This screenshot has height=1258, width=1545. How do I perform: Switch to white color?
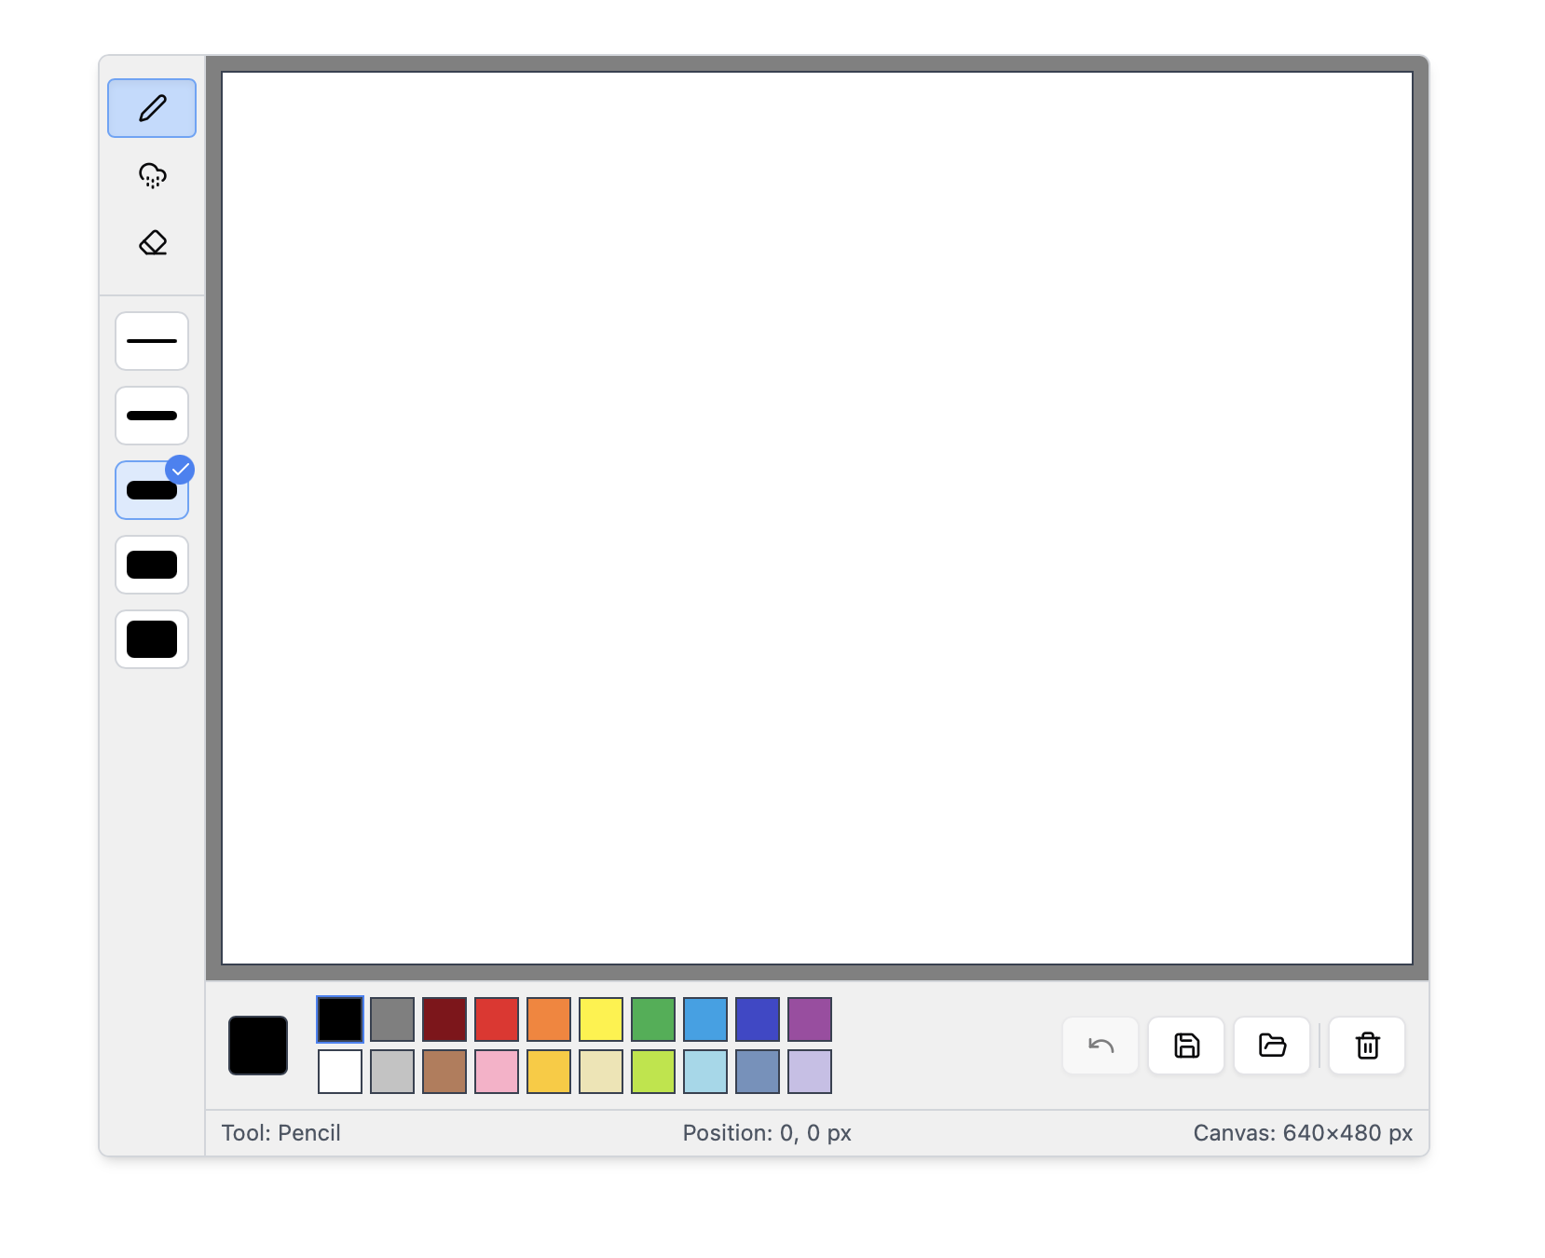pos(340,1071)
